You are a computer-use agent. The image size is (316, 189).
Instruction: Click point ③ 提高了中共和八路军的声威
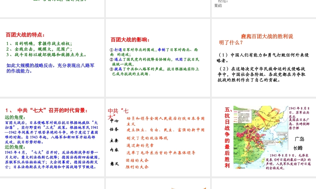155,71
